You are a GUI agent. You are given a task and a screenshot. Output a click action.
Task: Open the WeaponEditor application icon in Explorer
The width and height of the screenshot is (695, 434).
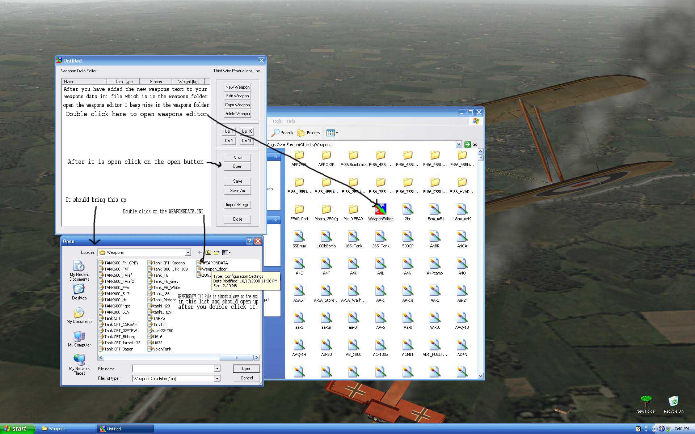point(380,212)
